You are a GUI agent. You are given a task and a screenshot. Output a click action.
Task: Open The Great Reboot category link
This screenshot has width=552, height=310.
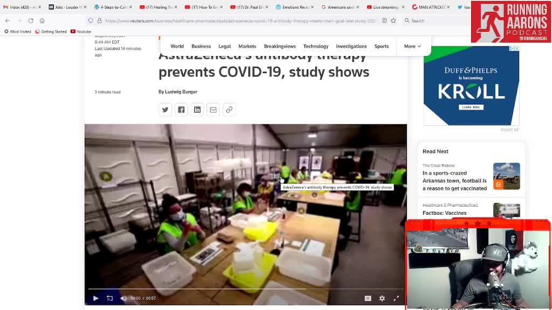click(439, 165)
